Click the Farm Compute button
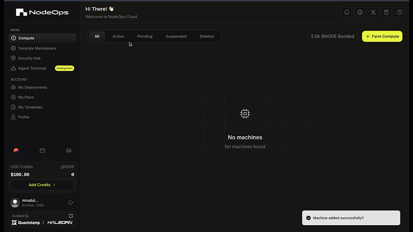 (382, 36)
